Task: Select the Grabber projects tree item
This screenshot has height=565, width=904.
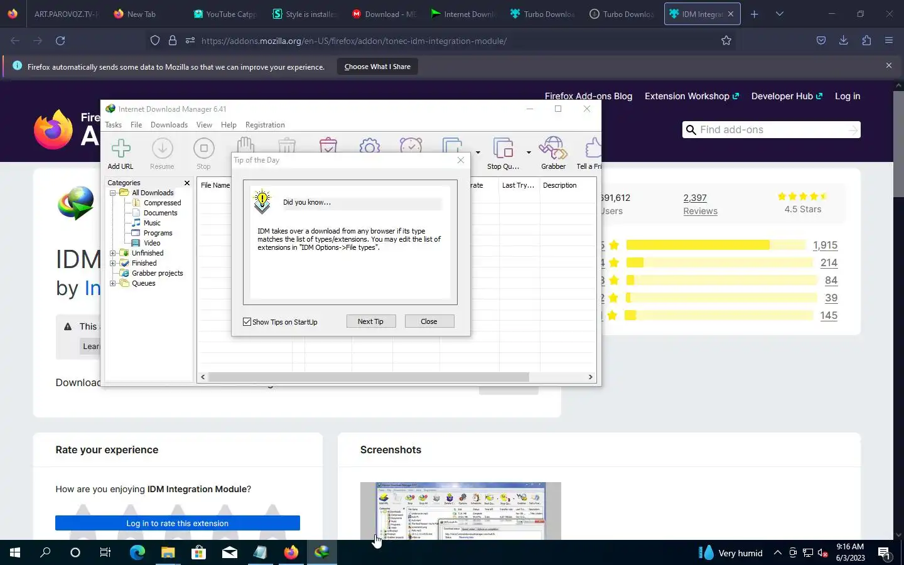Action: [158, 273]
